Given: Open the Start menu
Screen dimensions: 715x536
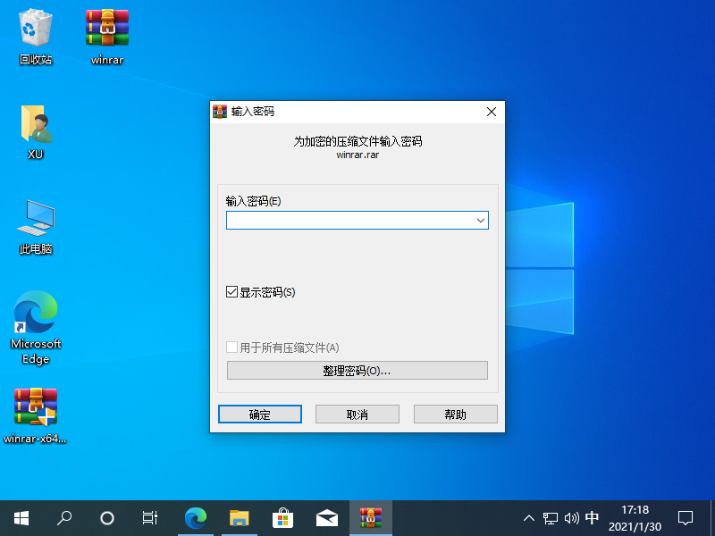Looking at the screenshot, I should (21, 517).
